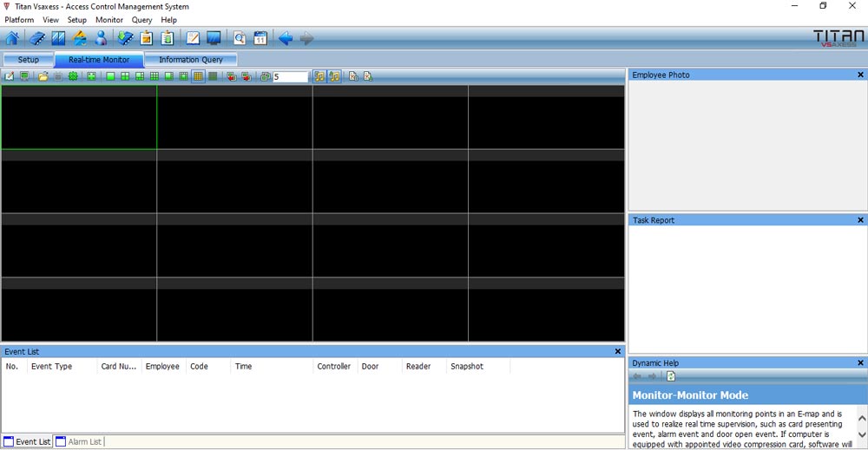Toggle the first music note sound button
The width and height of the screenshot is (868, 450).
tap(319, 77)
